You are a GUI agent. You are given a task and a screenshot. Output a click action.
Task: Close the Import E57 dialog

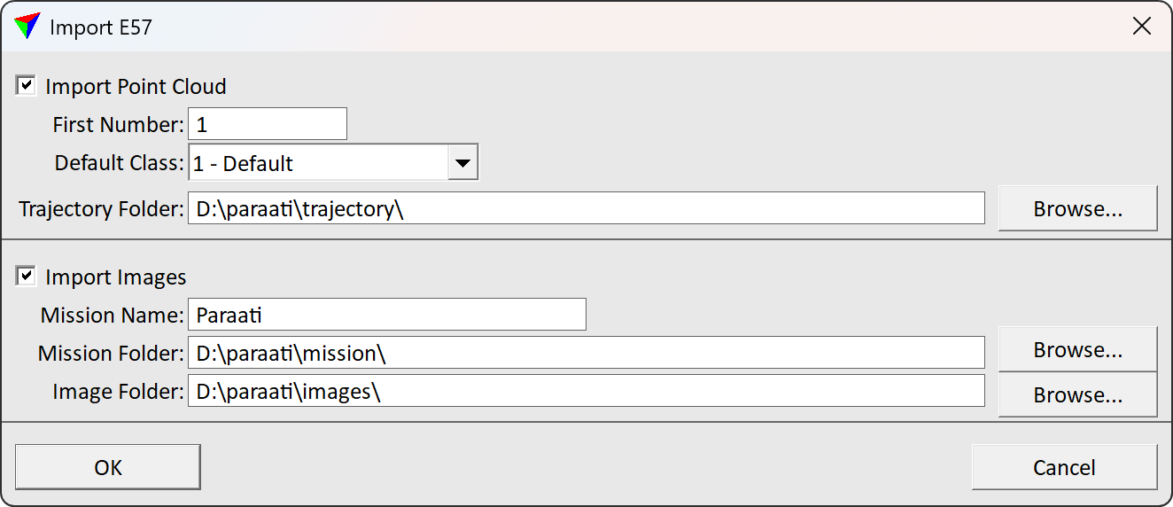1142,27
